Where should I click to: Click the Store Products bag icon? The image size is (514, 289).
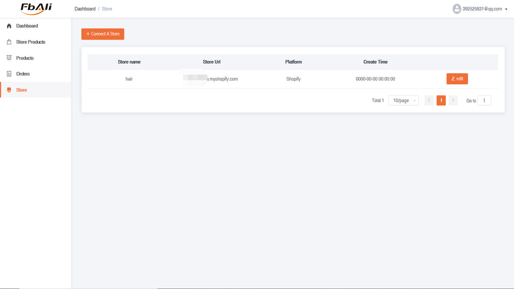click(9, 42)
